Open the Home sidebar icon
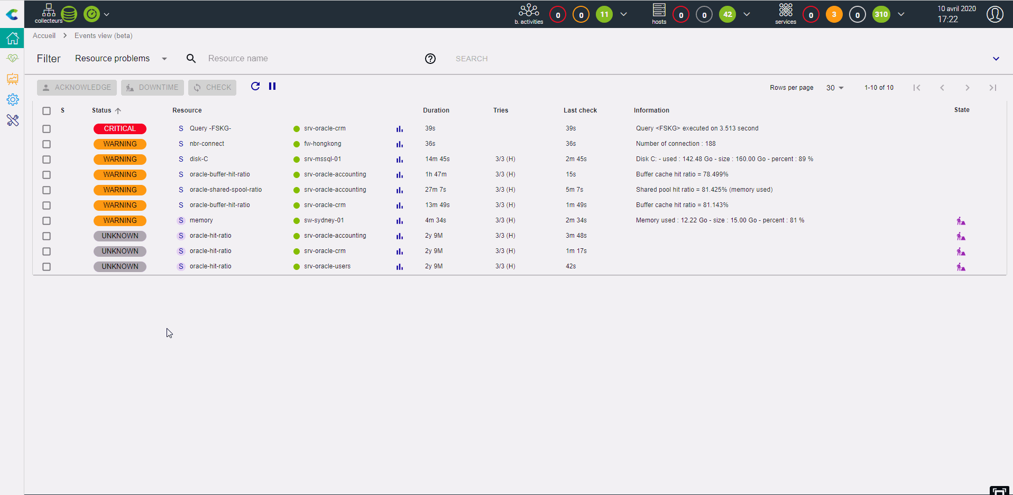This screenshot has height=495, width=1013. [x=12, y=38]
